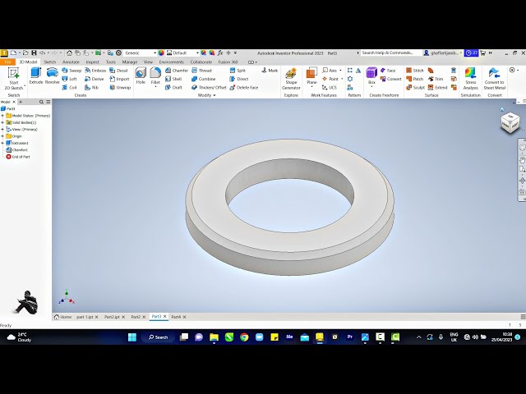Screen dimensions: 526x394
Task: Open the model browser hamburger menu
Action: tap(48, 102)
